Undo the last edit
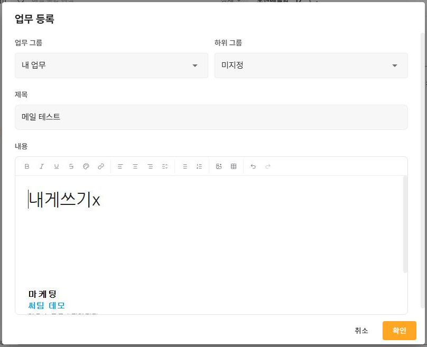Viewport: 427px width, 347px height. [253, 166]
